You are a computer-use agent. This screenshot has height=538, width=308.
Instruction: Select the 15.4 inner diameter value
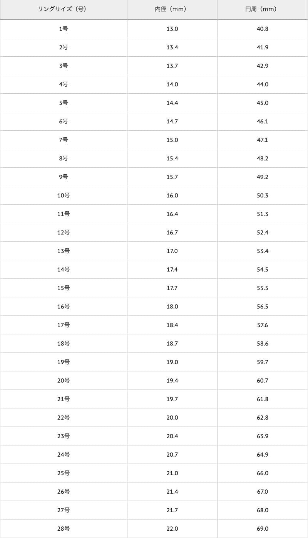tap(172, 159)
